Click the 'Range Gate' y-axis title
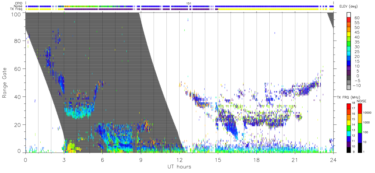The image size is (375, 173). pyautogui.click(x=5, y=83)
